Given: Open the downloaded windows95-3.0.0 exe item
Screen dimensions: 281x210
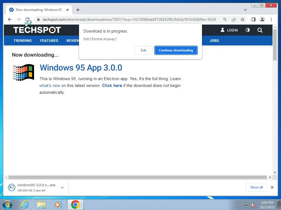Looking at the screenshot, I should coord(32,187).
